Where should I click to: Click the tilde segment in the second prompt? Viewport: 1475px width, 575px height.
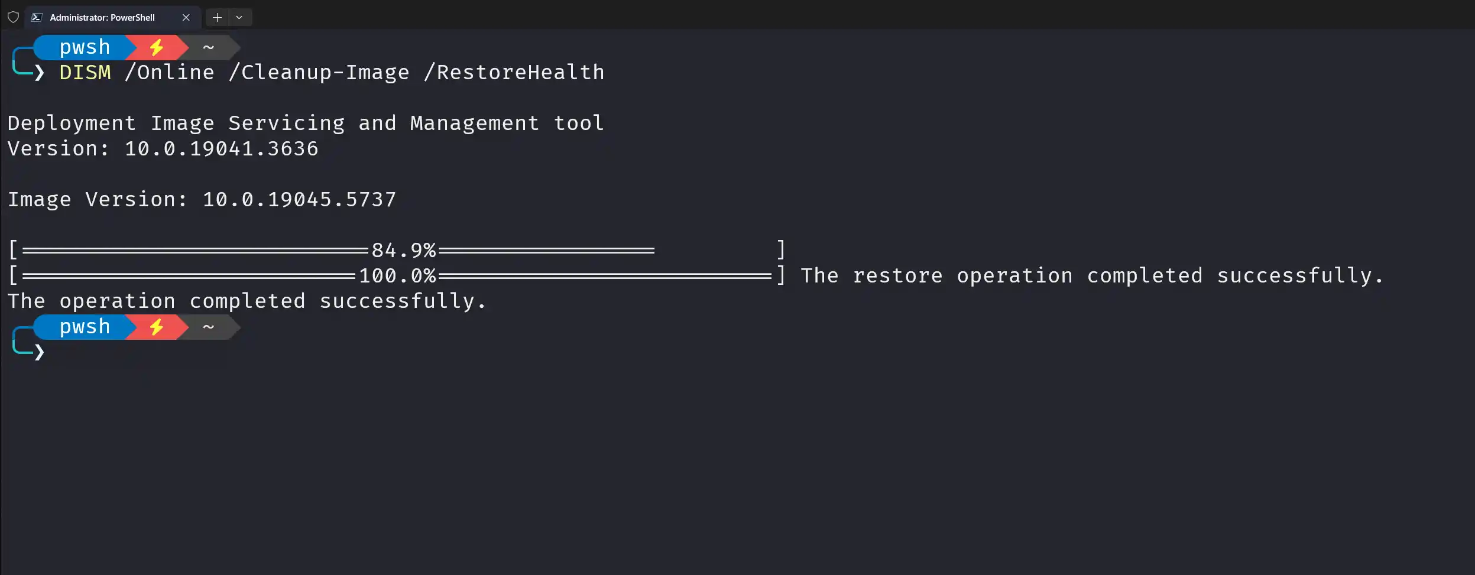(208, 327)
